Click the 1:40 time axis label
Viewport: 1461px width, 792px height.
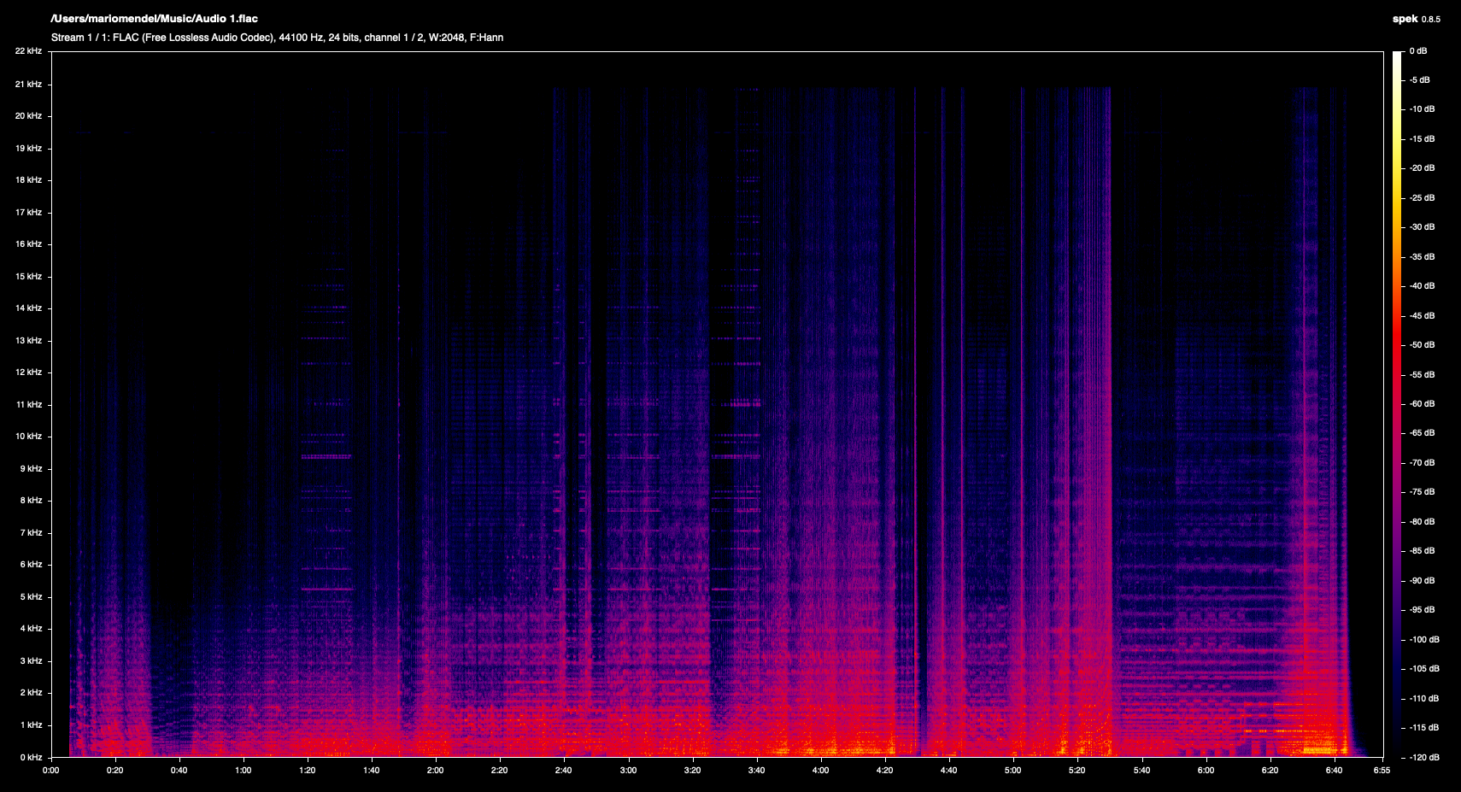point(372,771)
